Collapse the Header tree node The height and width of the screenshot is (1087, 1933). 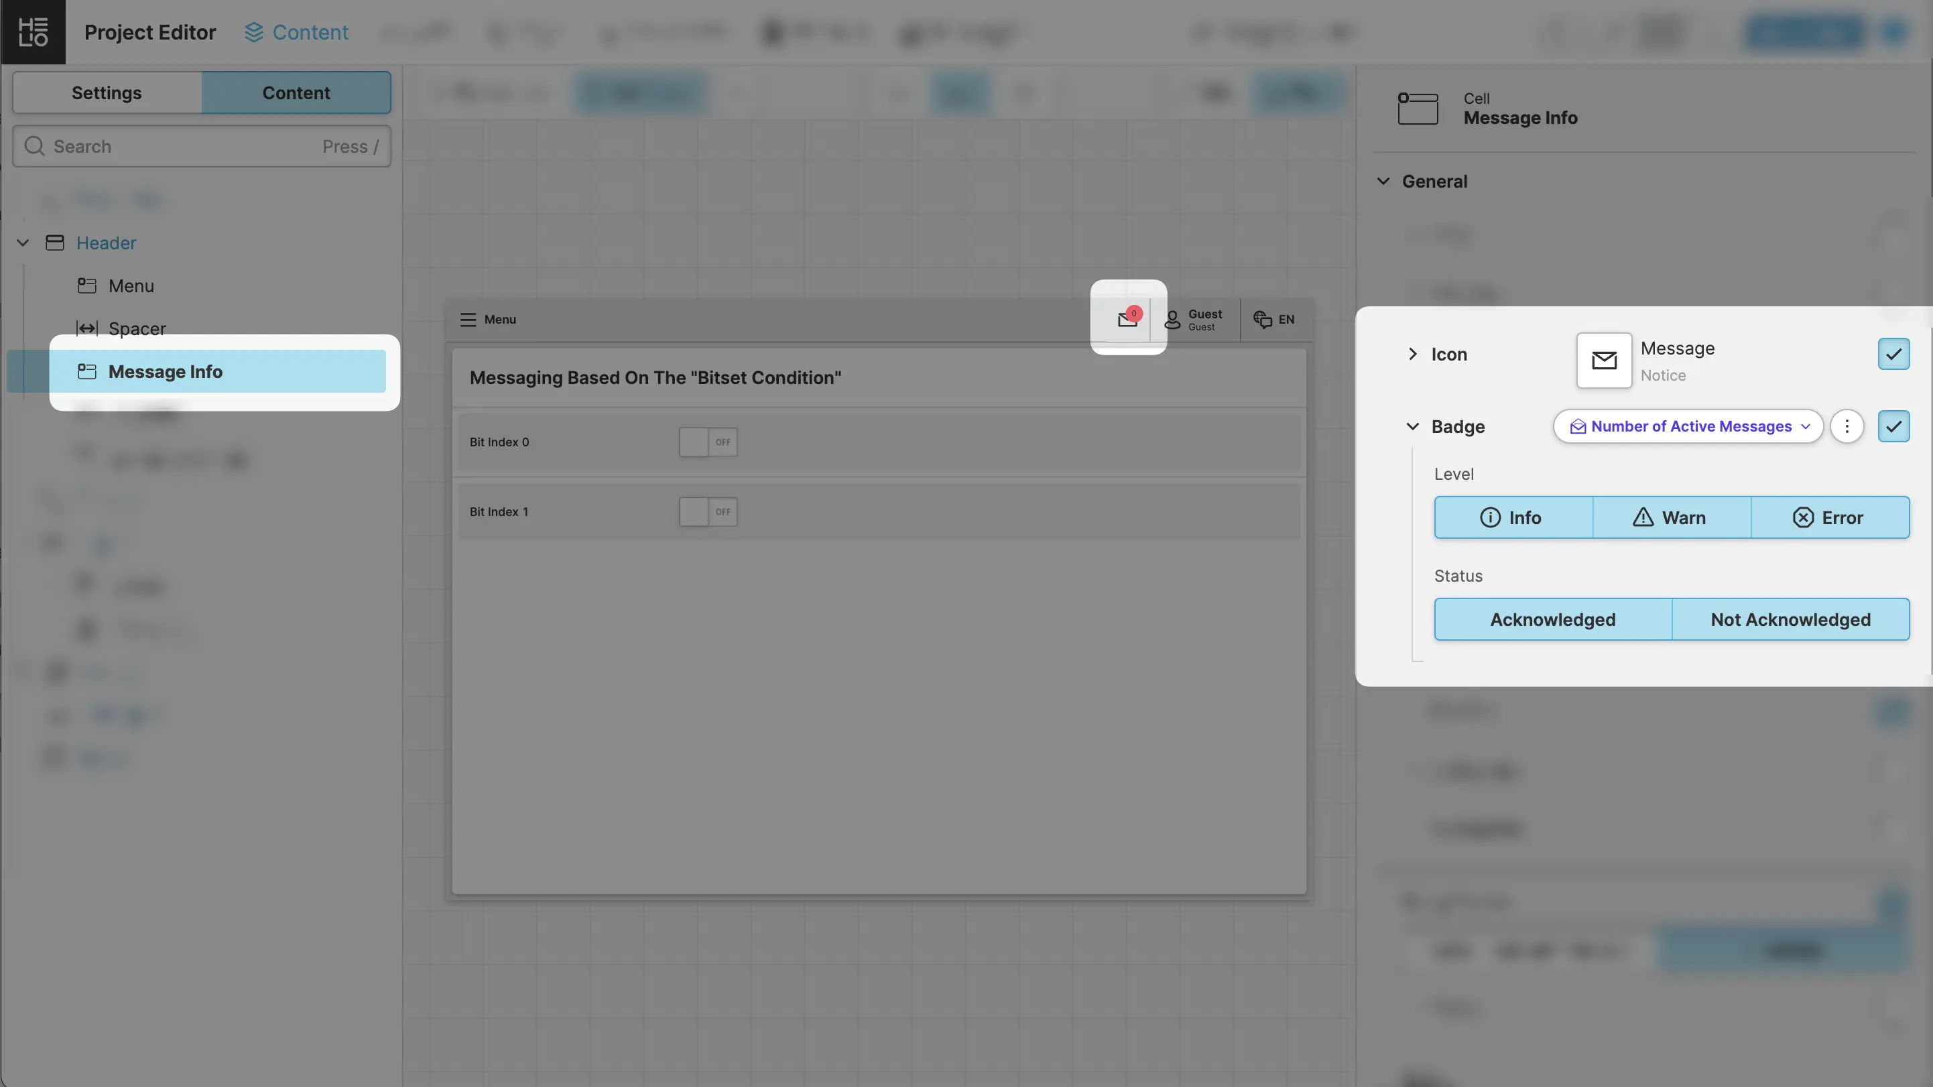tap(23, 243)
